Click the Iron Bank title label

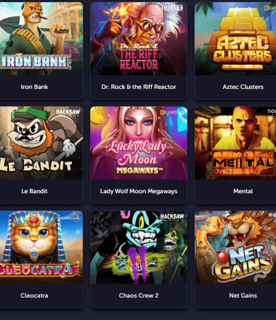click(x=34, y=87)
